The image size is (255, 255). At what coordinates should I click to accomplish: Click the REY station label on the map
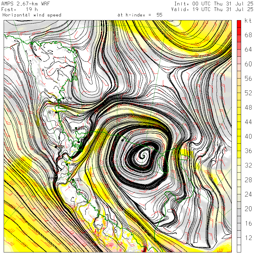51,112
